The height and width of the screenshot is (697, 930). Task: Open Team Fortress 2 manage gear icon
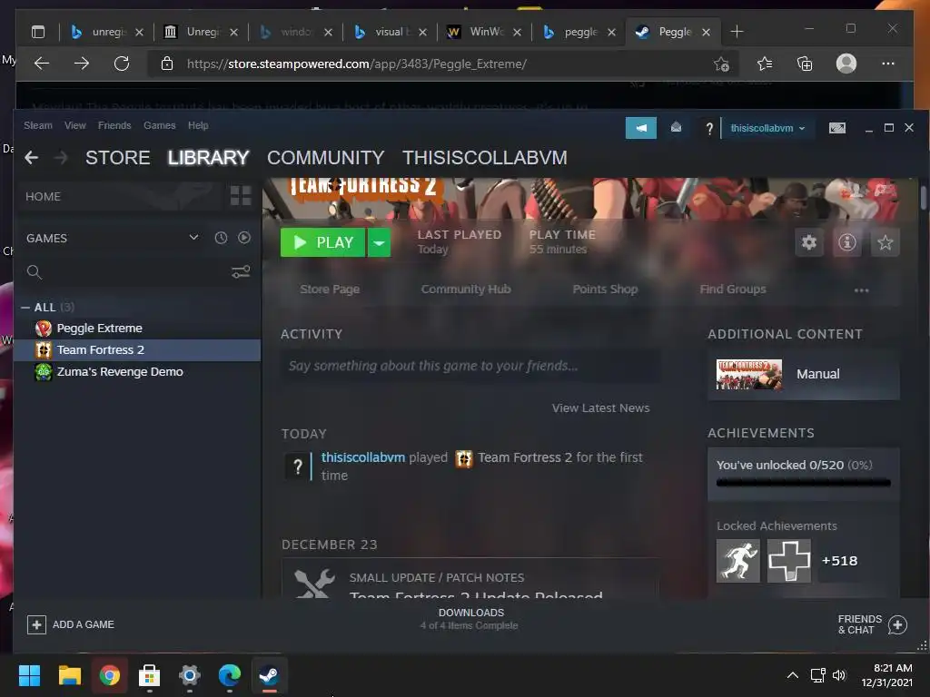[x=809, y=242]
